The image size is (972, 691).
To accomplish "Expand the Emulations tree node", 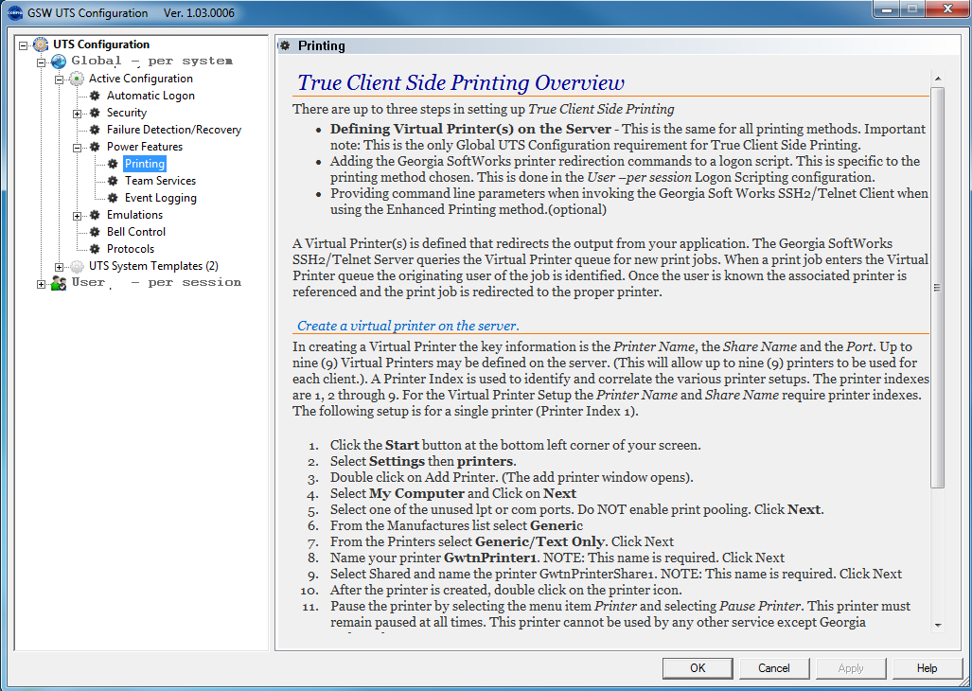I will [x=78, y=215].
